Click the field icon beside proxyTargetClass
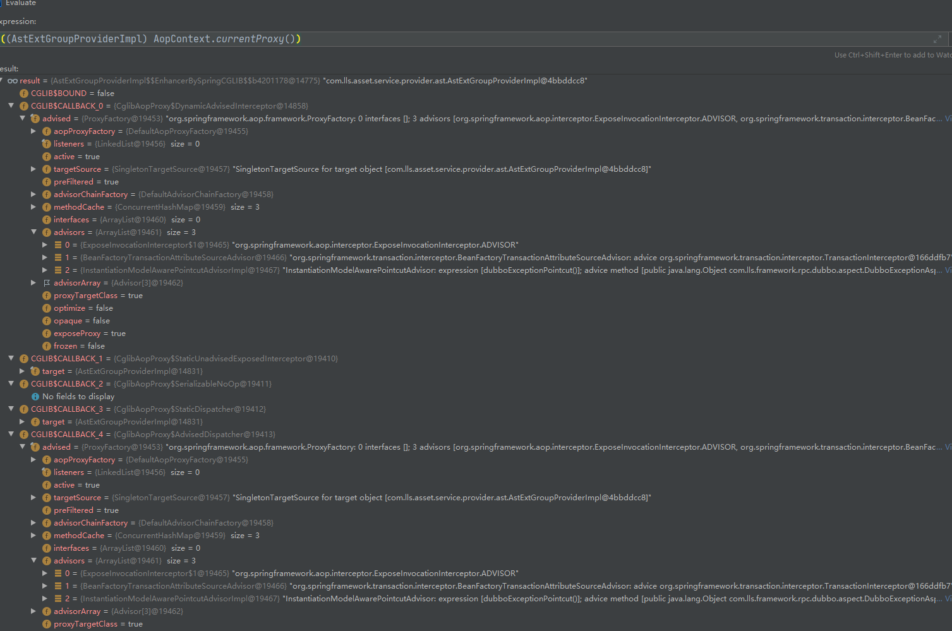Viewport: 952px width, 631px height. pyautogui.click(x=46, y=295)
